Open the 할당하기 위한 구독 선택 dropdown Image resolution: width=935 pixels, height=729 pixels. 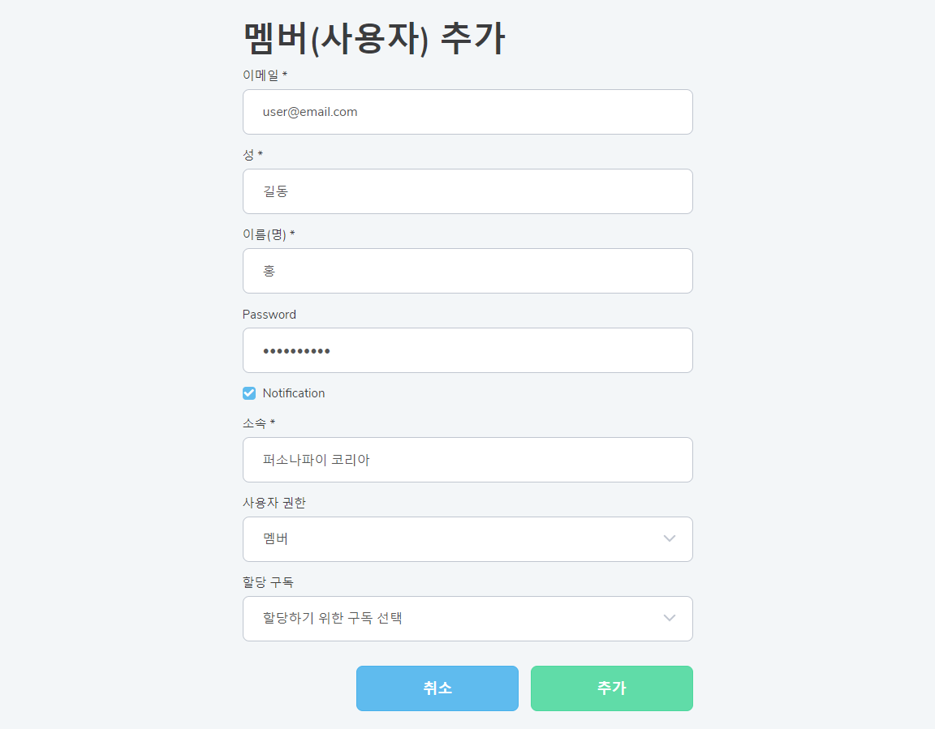tap(455, 619)
